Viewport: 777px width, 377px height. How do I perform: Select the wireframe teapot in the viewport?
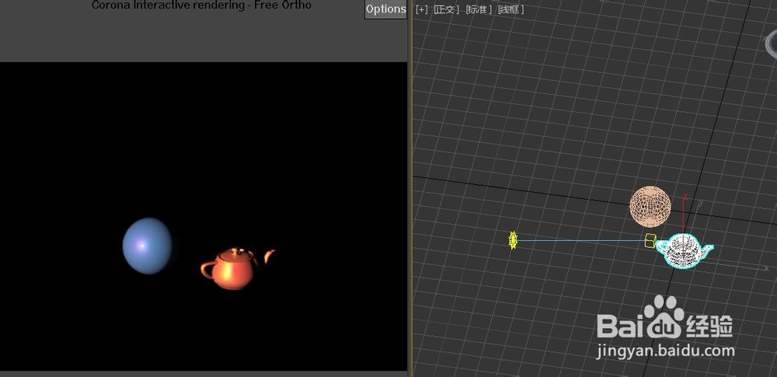(685, 250)
